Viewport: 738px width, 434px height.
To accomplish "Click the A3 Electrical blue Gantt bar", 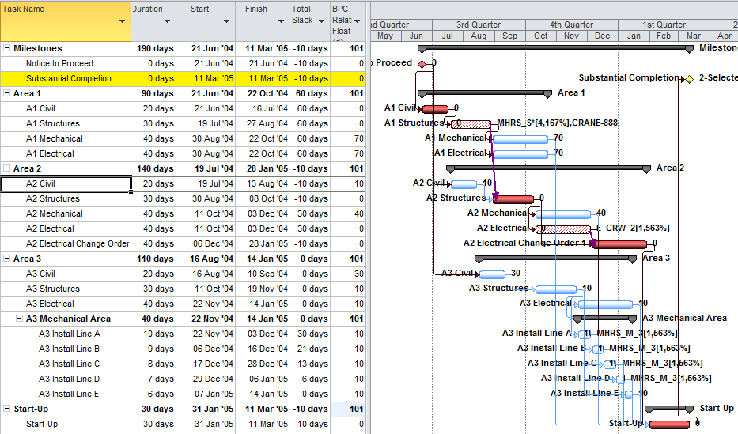I will (605, 304).
